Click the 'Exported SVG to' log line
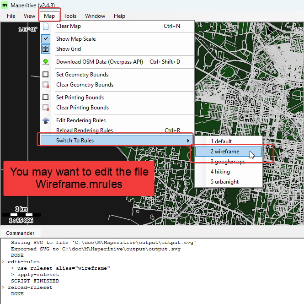Viewport: 304px width, 304px height. tap(96, 249)
